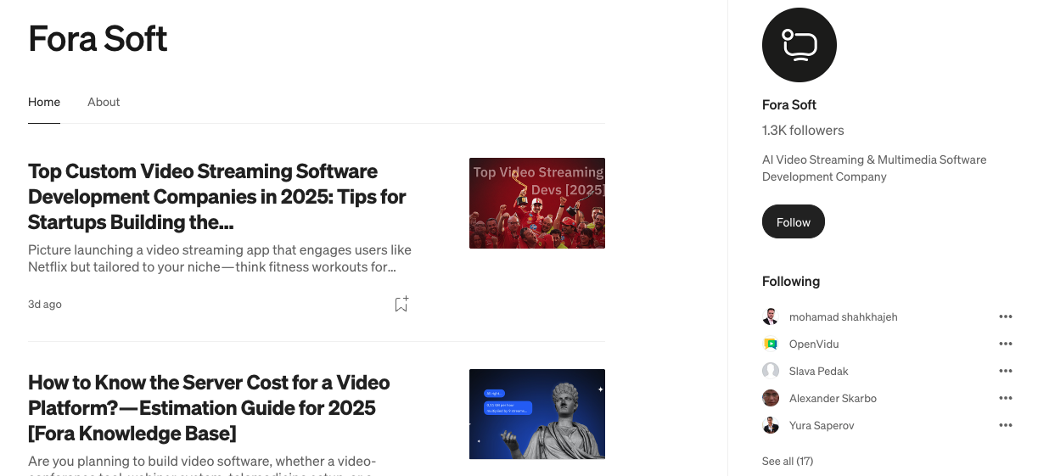
Task: Open more options for Alexander Skarbo
Action: click(x=1006, y=398)
